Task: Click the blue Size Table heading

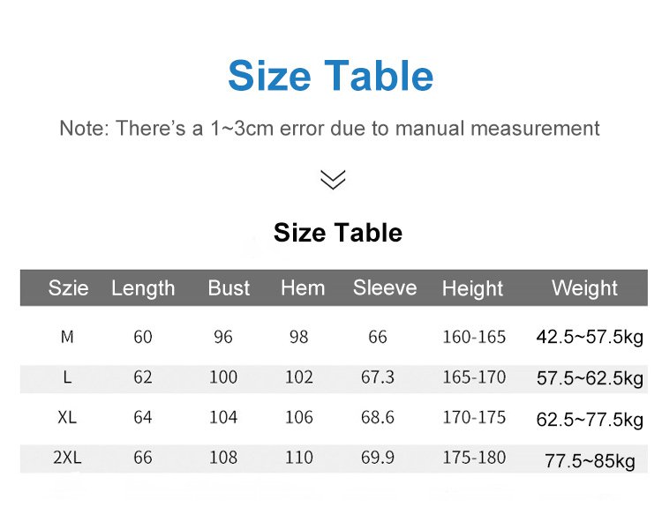Action: click(330, 76)
